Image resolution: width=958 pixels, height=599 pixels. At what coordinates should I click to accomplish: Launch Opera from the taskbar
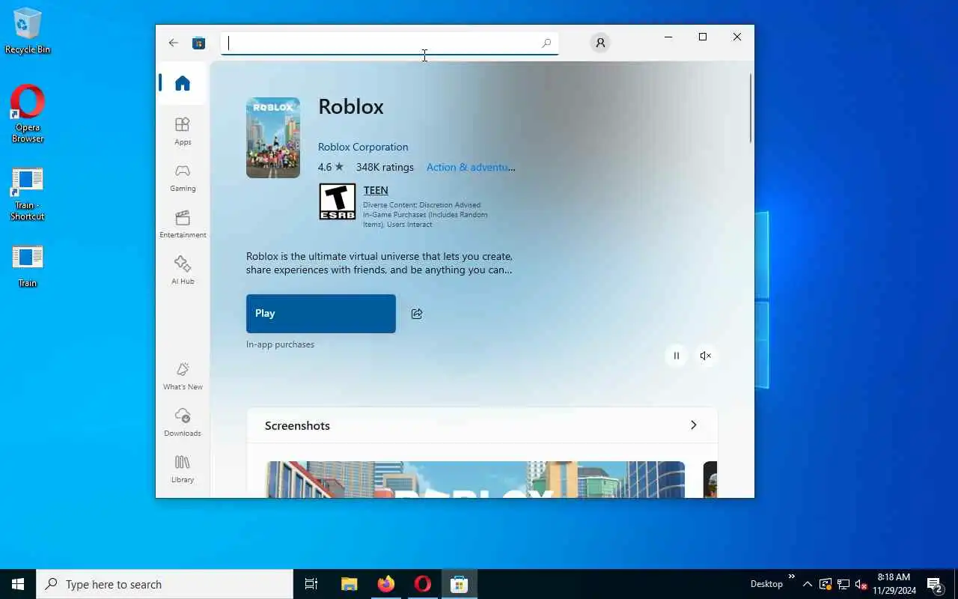pos(423,584)
